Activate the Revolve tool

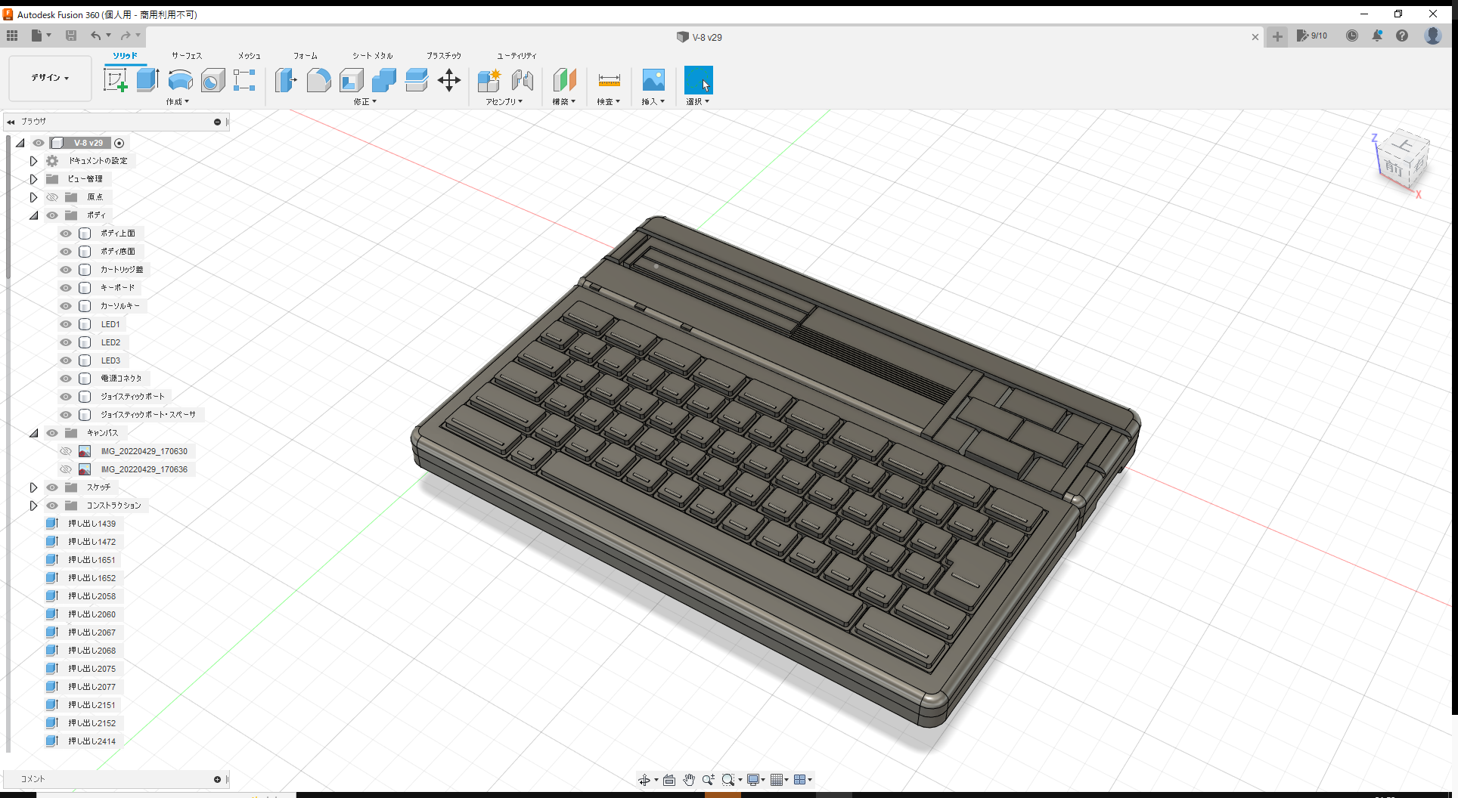(180, 79)
